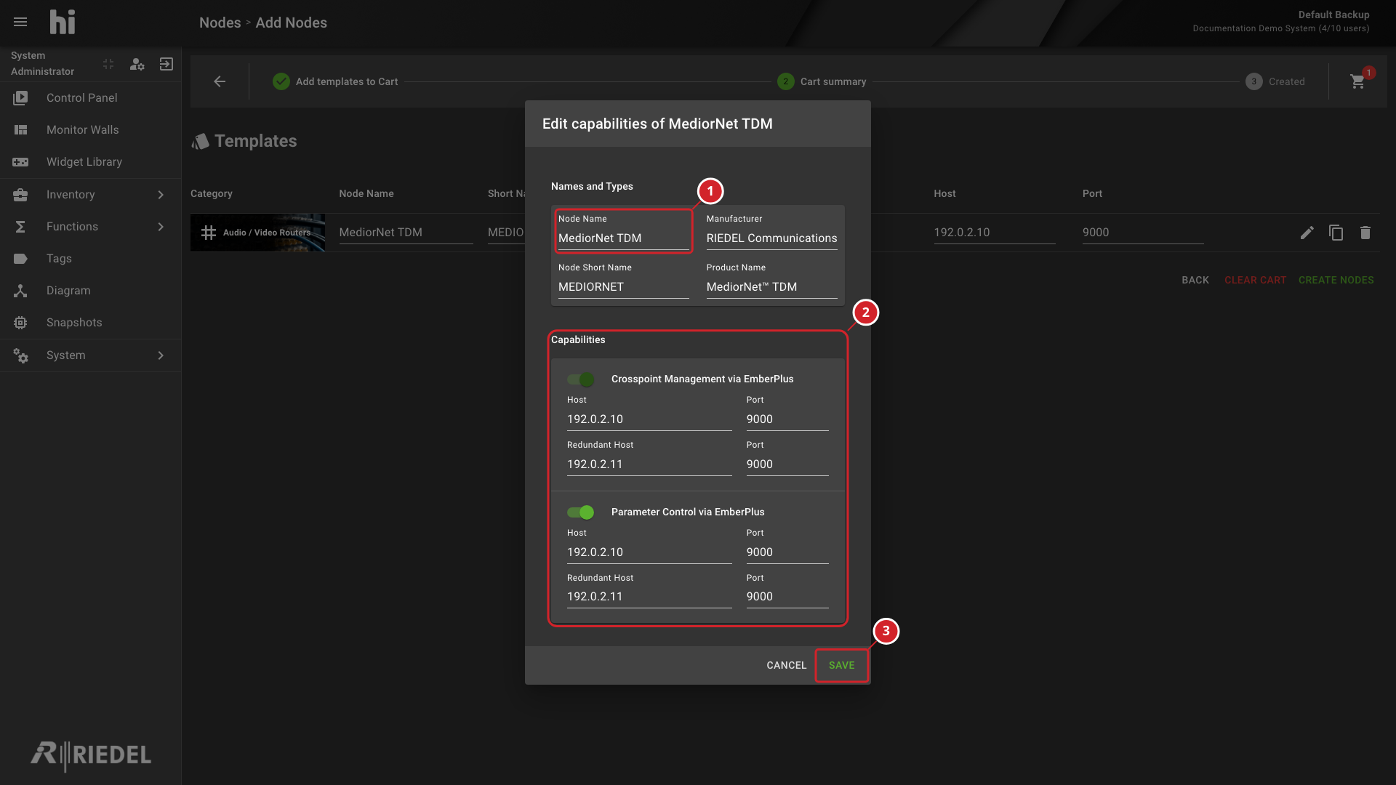Click the Widget Library sidebar icon
Screen dimensions: 1396x785
coord(20,161)
